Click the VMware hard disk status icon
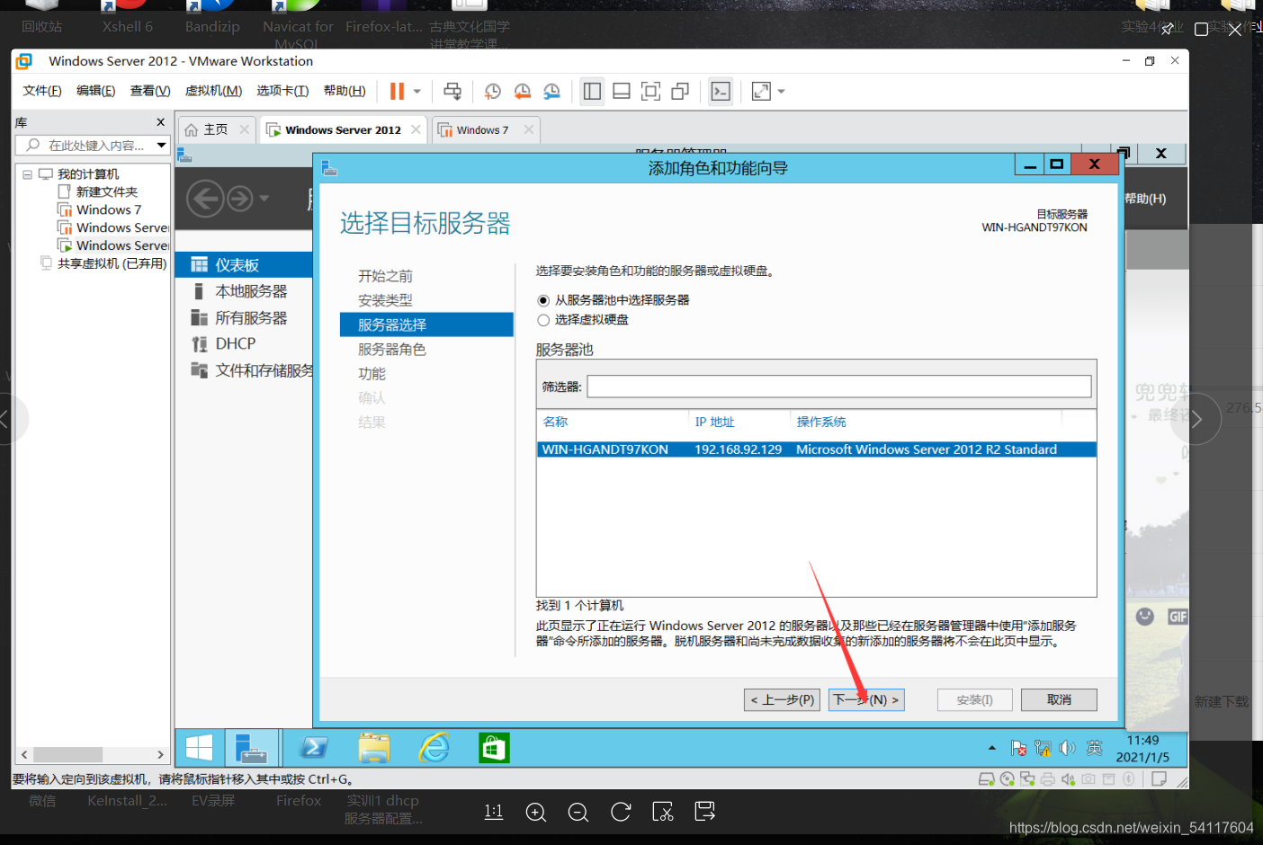Viewport: 1263px width, 845px height. pos(986,779)
